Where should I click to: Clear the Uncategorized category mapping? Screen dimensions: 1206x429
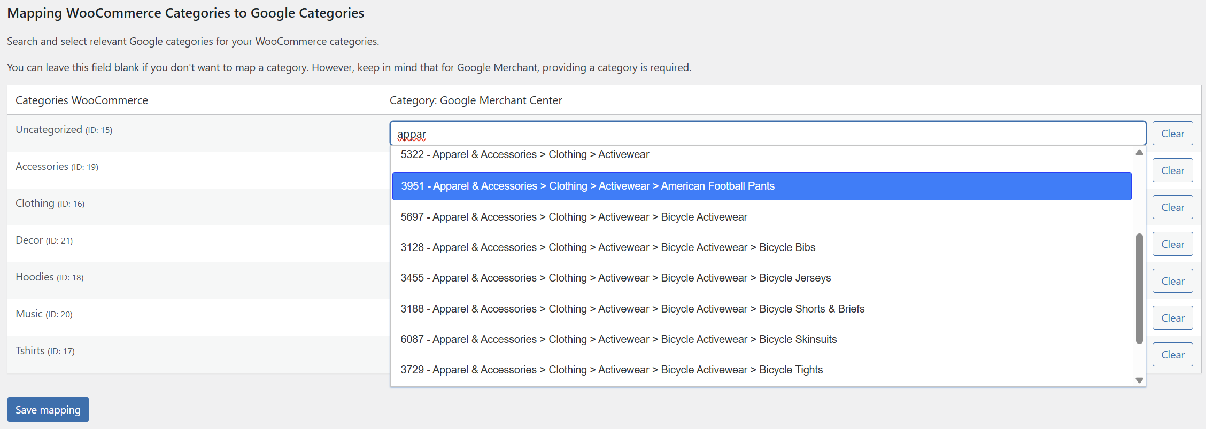coord(1172,134)
